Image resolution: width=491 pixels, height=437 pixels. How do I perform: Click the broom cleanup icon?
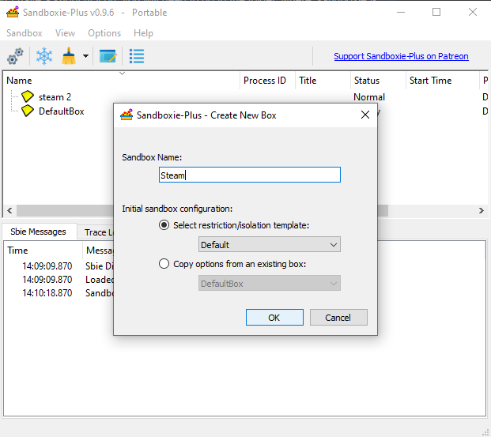tap(69, 56)
